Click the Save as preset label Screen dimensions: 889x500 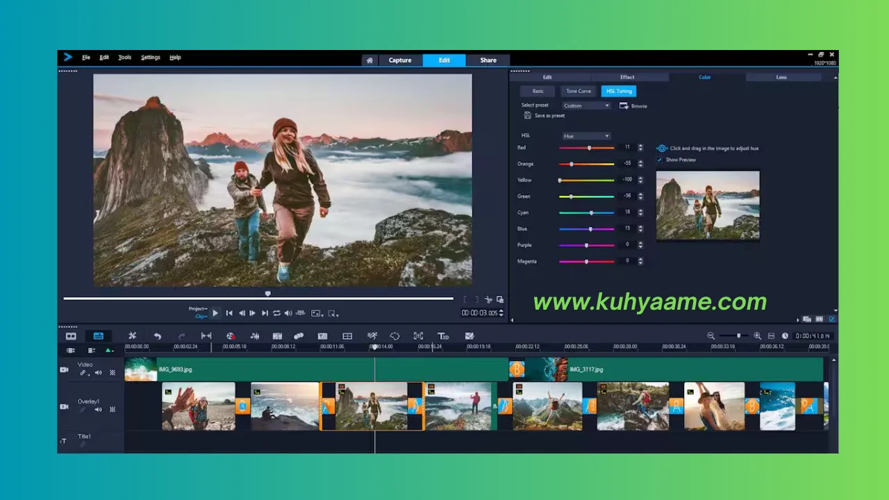(x=549, y=115)
